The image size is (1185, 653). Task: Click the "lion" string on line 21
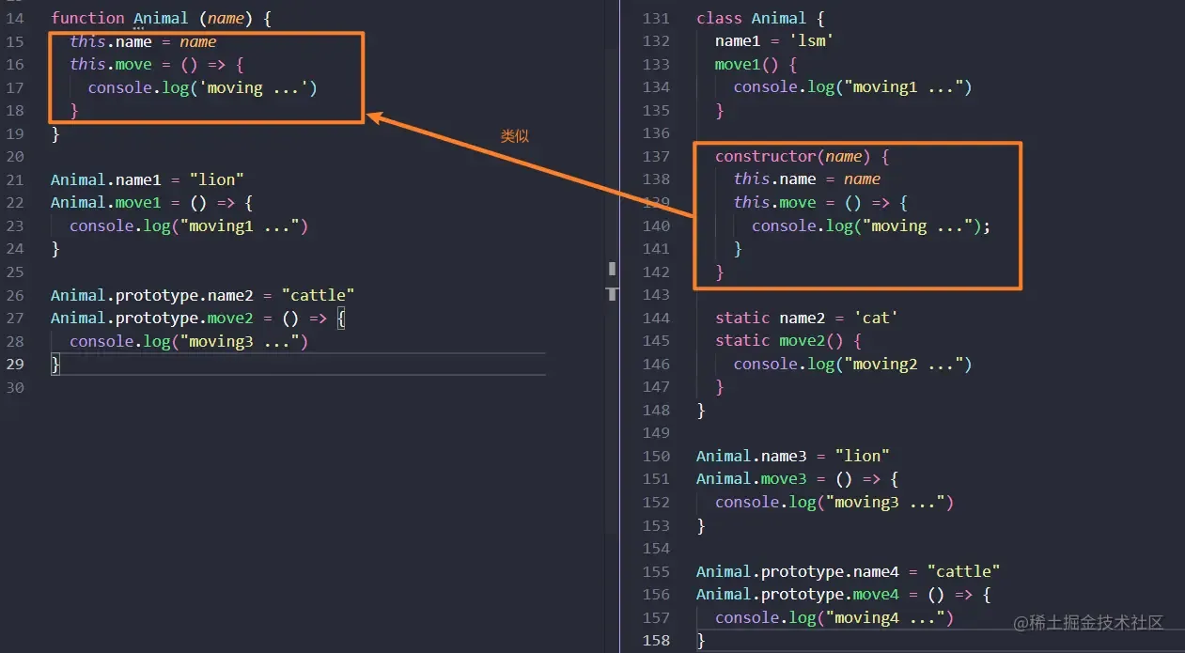217,179
